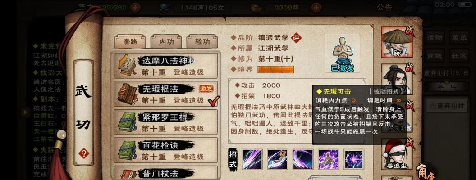Switch to the 轻功 tab
The image size is (476, 180).
(x=202, y=41)
